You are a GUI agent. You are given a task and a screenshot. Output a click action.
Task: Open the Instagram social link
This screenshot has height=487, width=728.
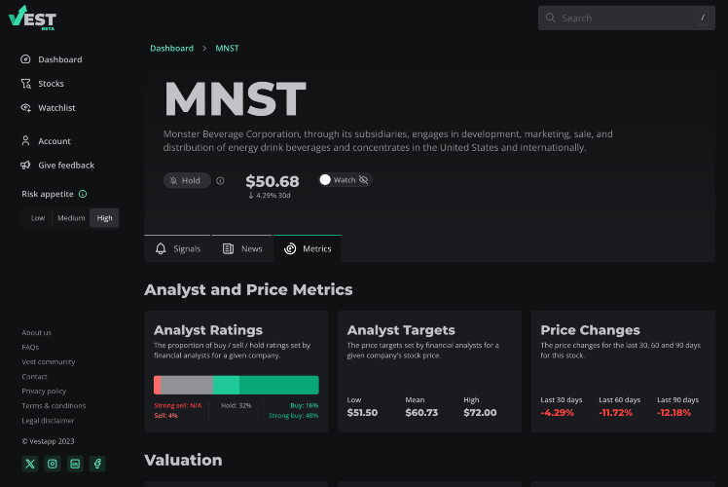(53, 464)
